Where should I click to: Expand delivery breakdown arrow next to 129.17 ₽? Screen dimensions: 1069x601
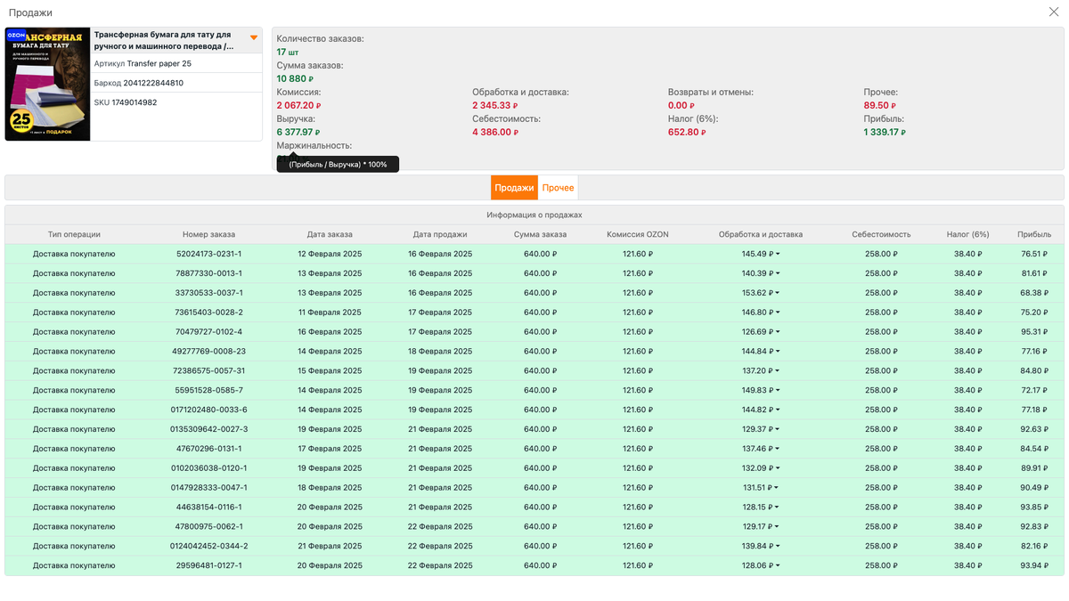(778, 526)
